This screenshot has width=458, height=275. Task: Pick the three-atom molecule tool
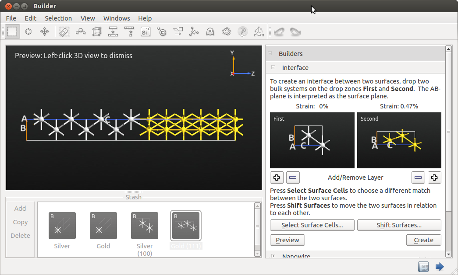click(81, 31)
